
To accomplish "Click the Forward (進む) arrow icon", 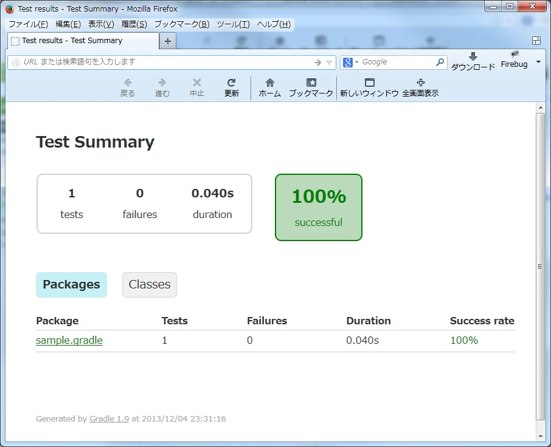I will coord(162,83).
